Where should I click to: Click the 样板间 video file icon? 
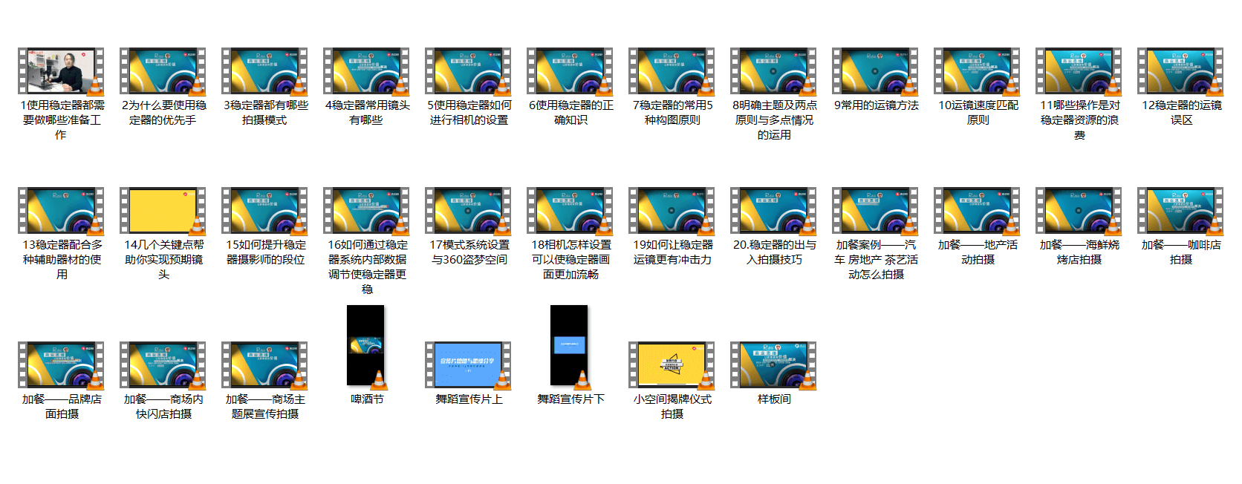click(773, 365)
